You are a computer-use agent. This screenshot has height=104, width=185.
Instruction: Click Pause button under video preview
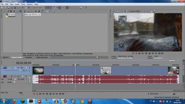(146, 53)
